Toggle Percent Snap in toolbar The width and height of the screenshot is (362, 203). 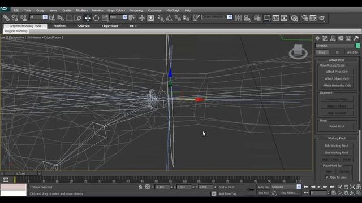point(178,18)
